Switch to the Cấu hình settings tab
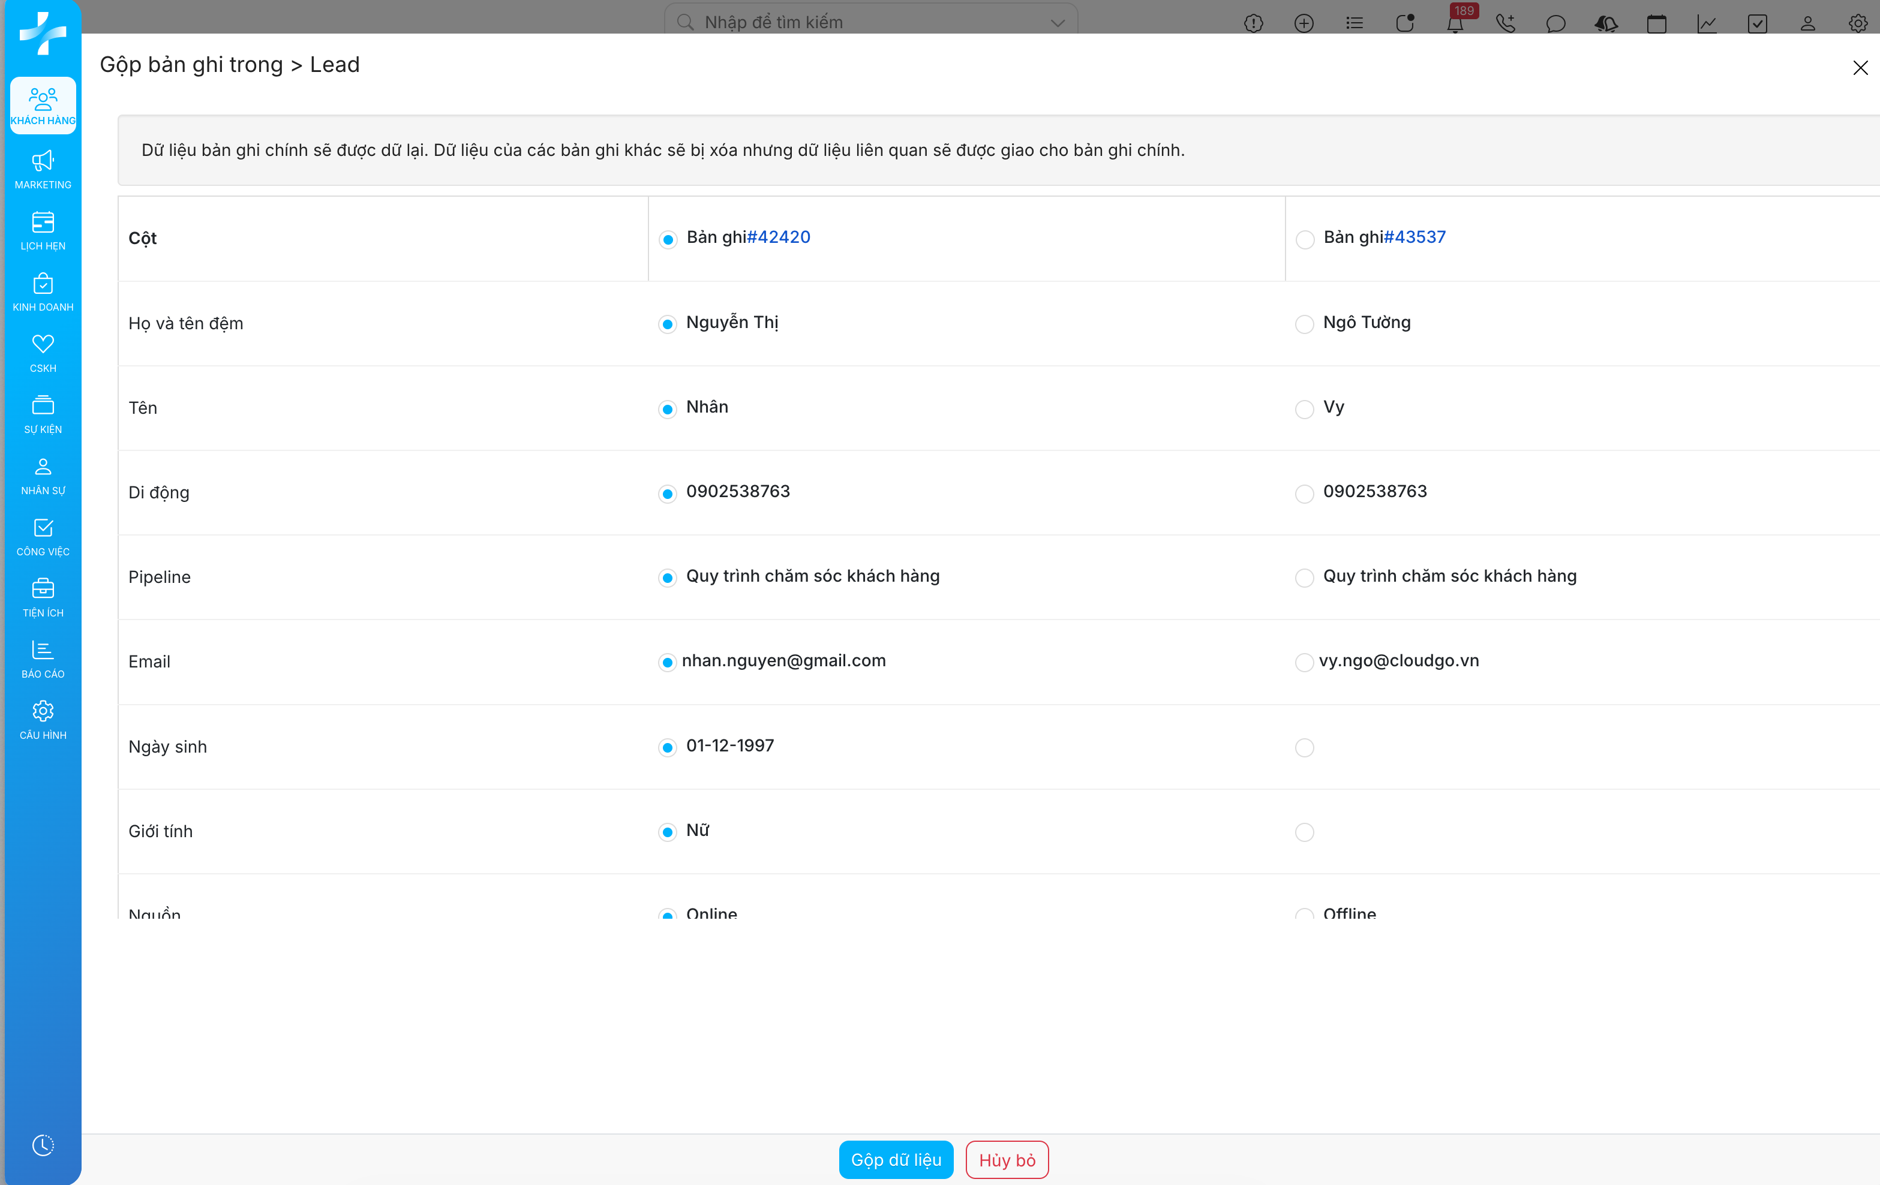 point(43,720)
